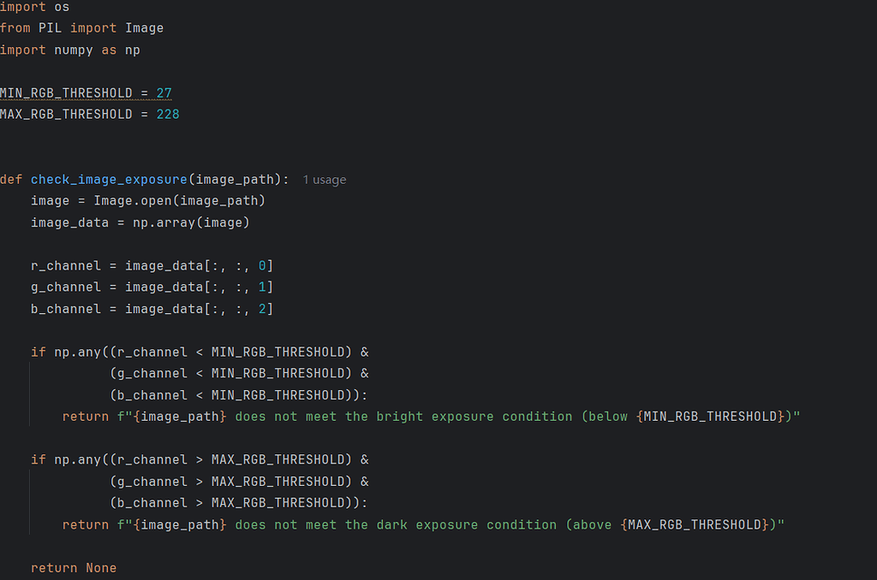Click the PIL package name
Screen dimensions: 877x580
click(x=51, y=28)
